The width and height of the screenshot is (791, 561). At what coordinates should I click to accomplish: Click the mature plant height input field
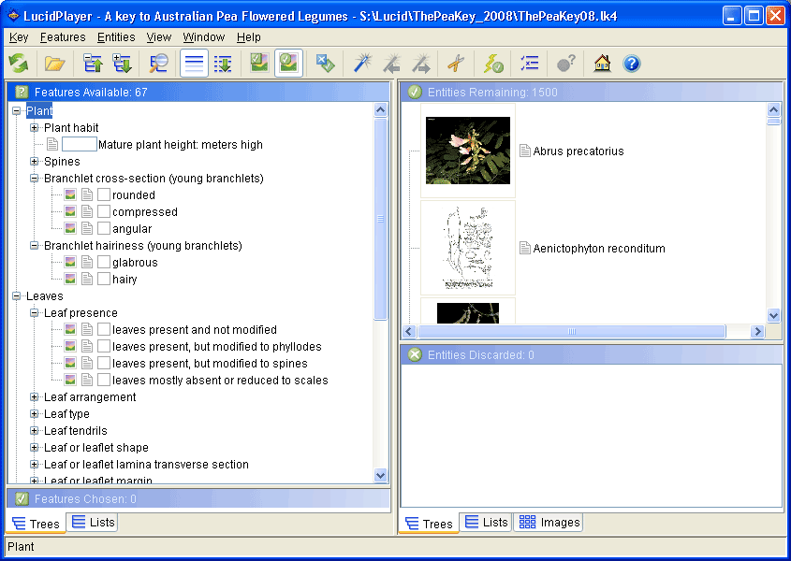point(80,145)
